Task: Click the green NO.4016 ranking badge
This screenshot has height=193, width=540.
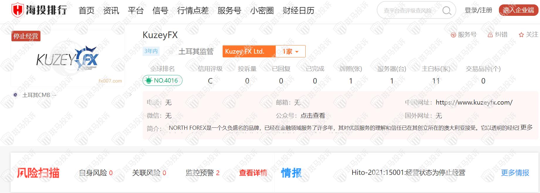Action: click(x=162, y=81)
